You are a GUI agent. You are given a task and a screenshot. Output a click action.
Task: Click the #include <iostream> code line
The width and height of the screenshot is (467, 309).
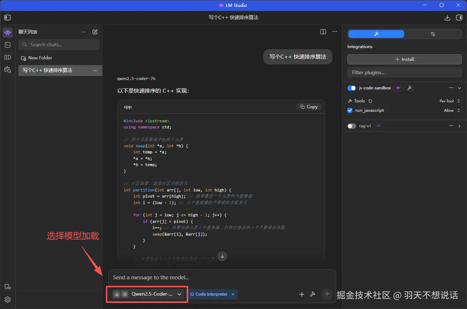(x=146, y=121)
